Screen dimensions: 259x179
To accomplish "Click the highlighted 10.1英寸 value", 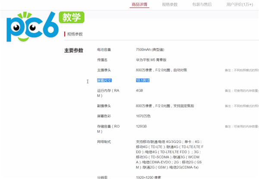I will point(143,80).
